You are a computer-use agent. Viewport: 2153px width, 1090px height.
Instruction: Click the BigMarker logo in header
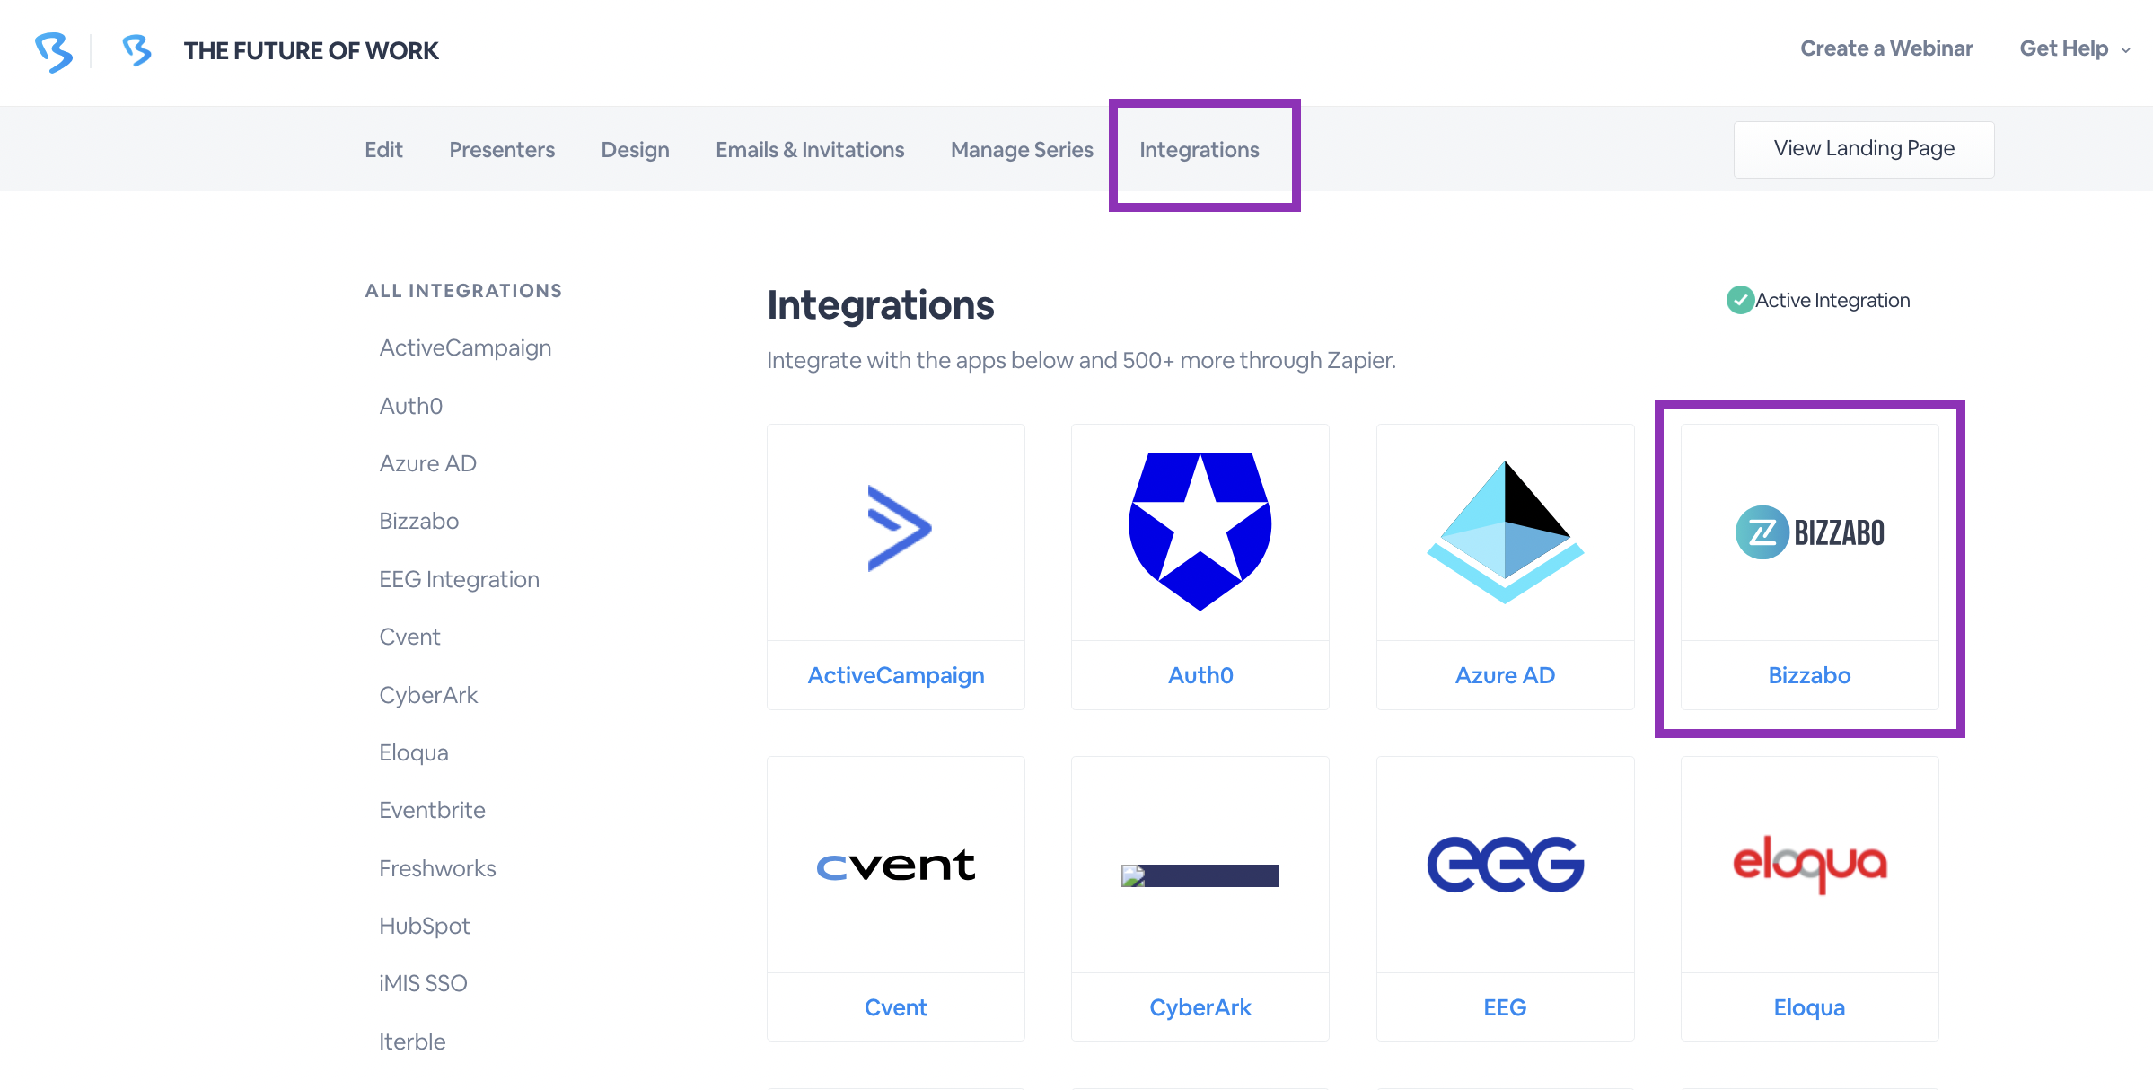54,51
